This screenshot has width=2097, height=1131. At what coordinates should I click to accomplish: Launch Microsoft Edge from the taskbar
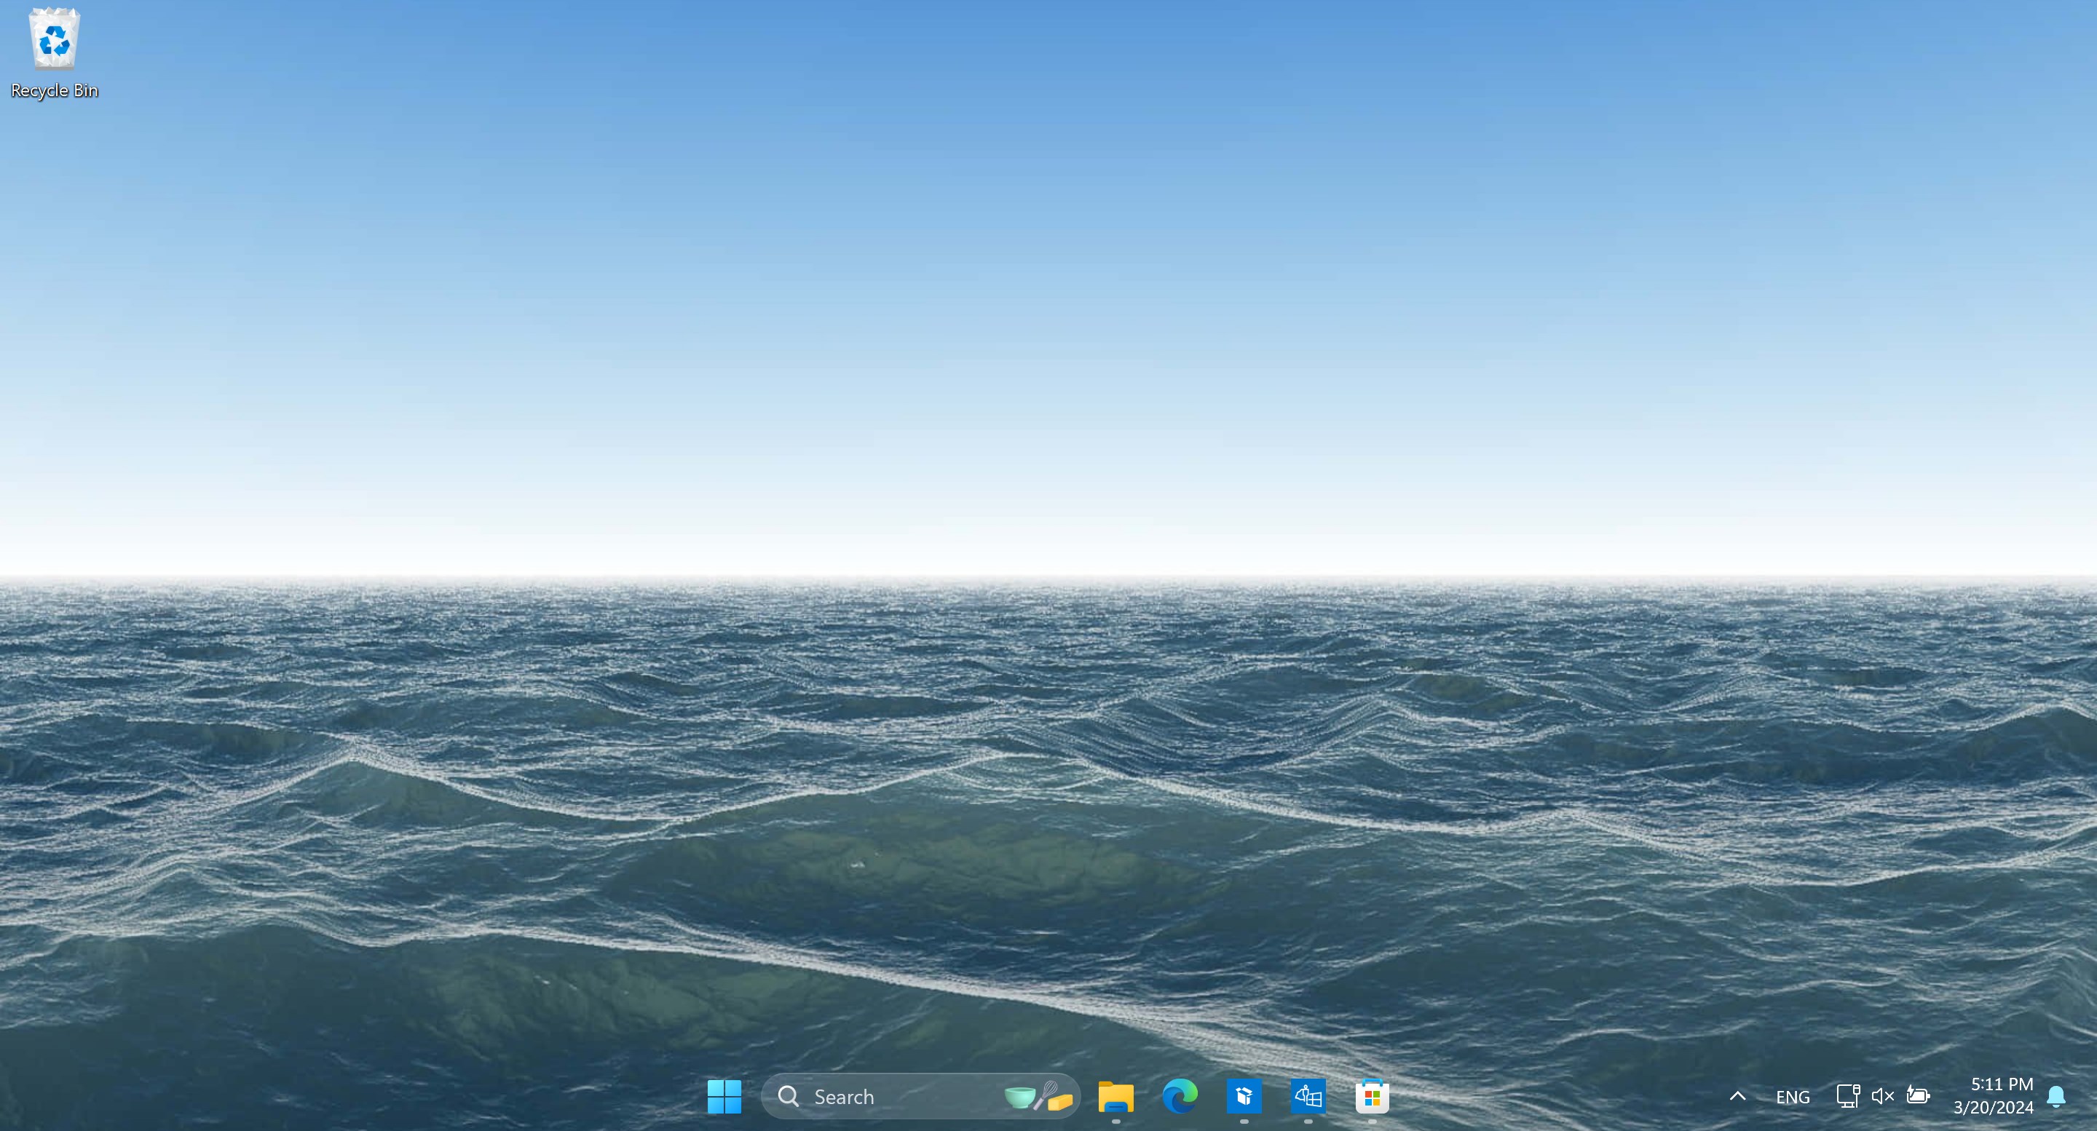point(1180,1096)
